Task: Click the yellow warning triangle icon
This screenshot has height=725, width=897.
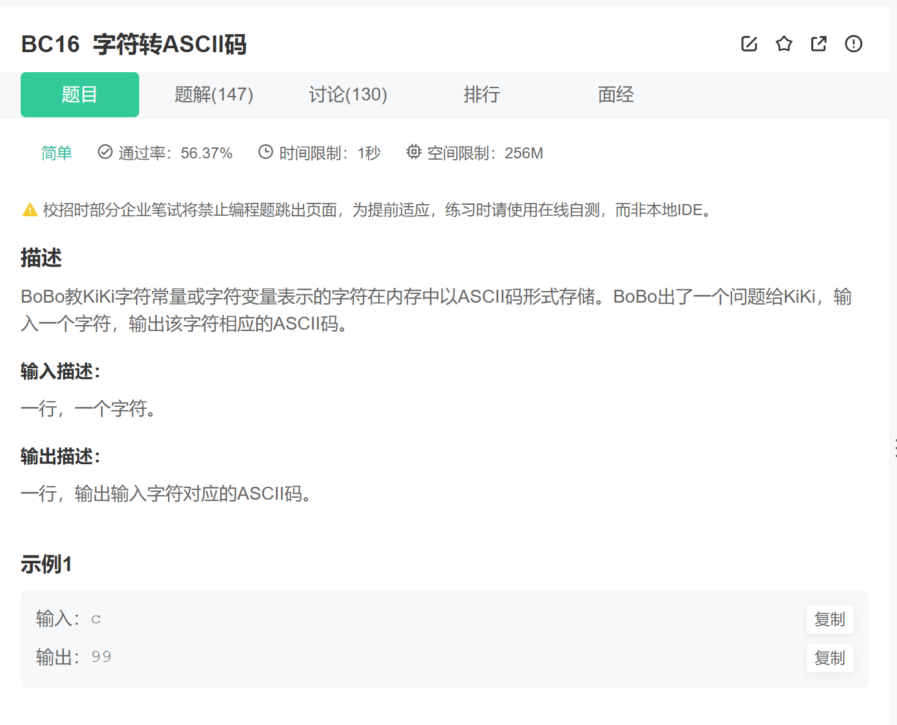Action: point(30,210)
